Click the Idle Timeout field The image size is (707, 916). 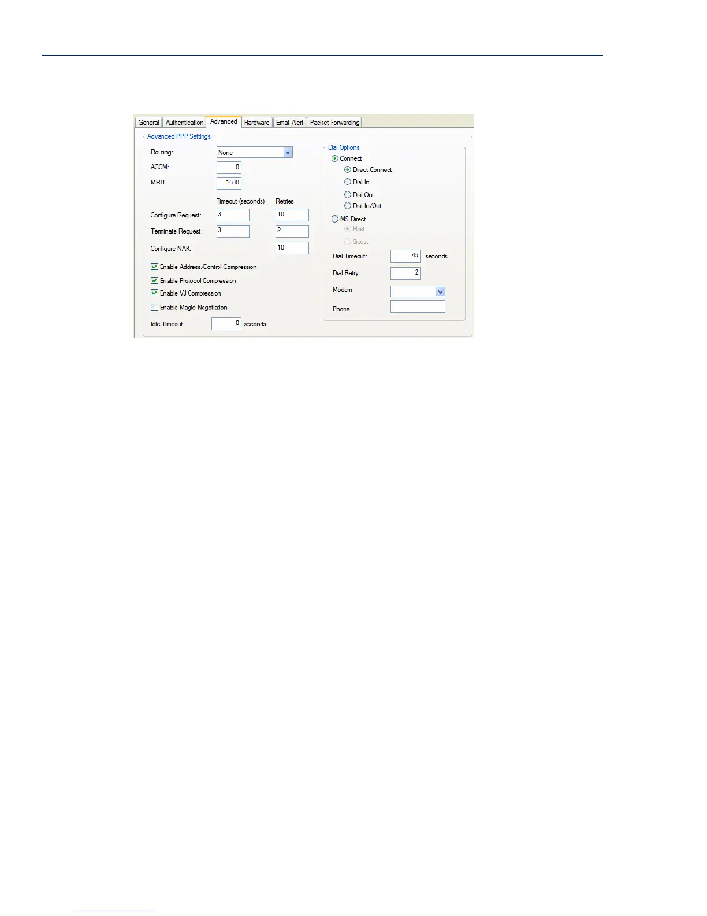pos(226,324)
